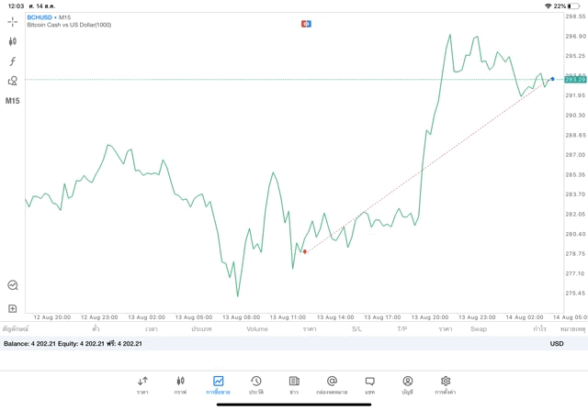
Task: Expand the M15 timeframe selector
Action: point(13,101)
